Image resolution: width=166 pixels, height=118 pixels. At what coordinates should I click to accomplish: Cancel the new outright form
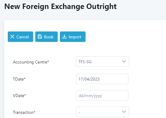point(20,37)
